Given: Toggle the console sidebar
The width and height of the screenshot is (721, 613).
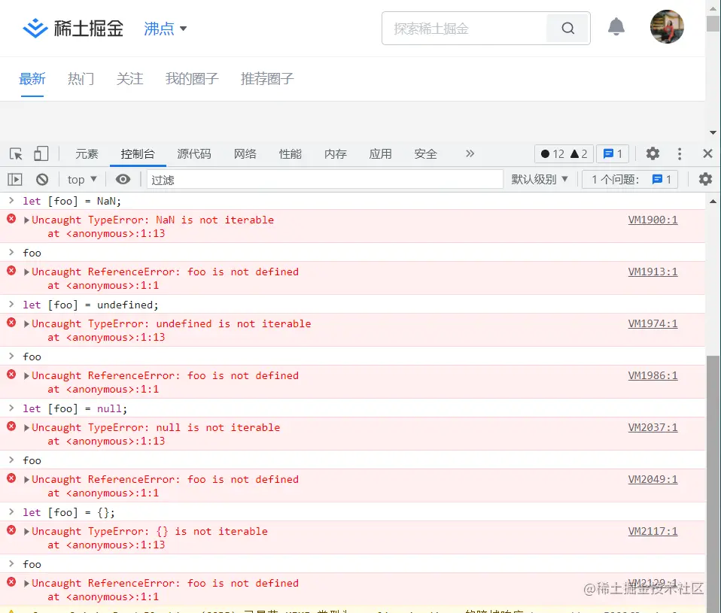Looking at the screenshot, I should point(15,179).
